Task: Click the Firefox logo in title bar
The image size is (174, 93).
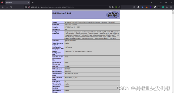Action: click(2, 3)
